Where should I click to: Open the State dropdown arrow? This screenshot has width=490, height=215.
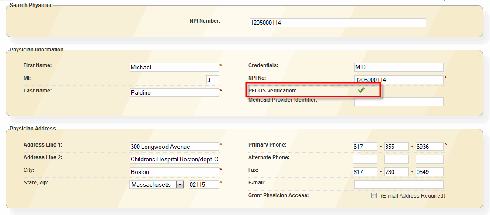(180, 185)
